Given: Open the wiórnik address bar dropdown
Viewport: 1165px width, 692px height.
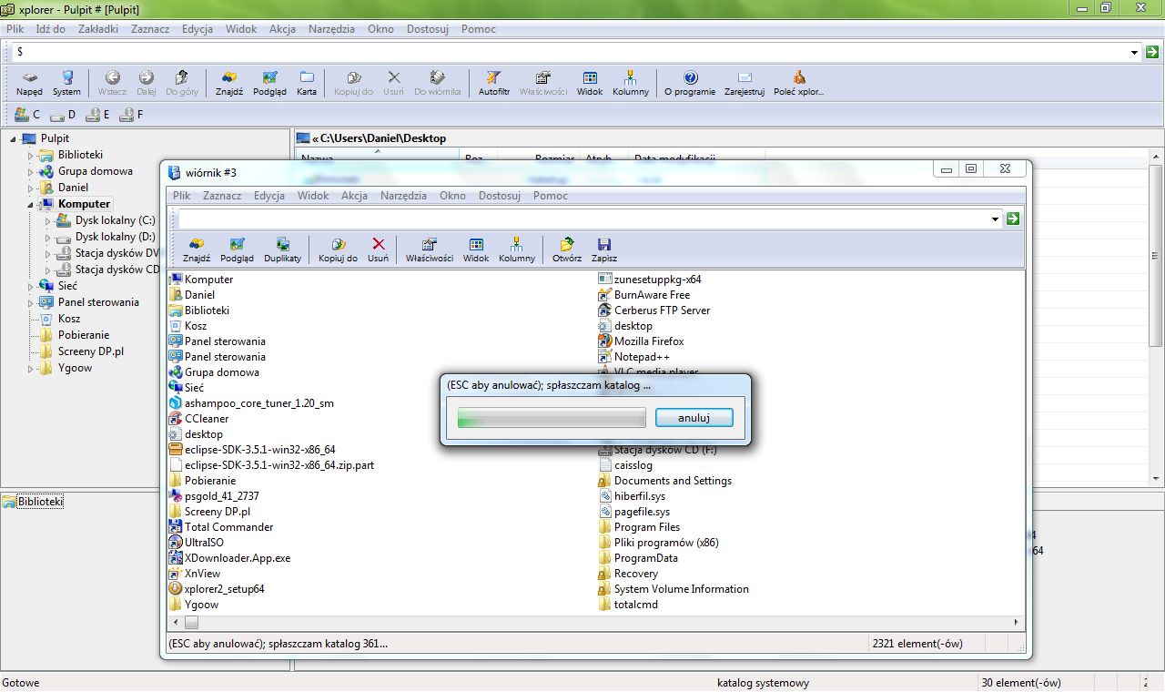Looking at the screenshot, I should 996,219.
